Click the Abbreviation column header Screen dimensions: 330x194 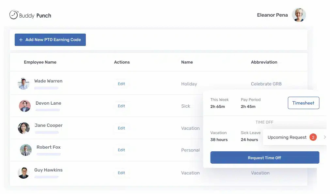[x=264, y=62]
